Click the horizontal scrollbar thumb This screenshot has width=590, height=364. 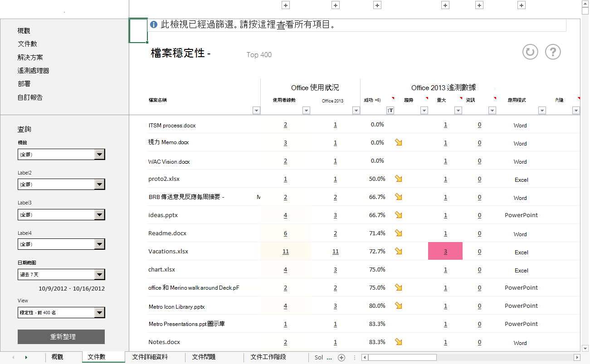pyautogui.click(x=402, y=357)
